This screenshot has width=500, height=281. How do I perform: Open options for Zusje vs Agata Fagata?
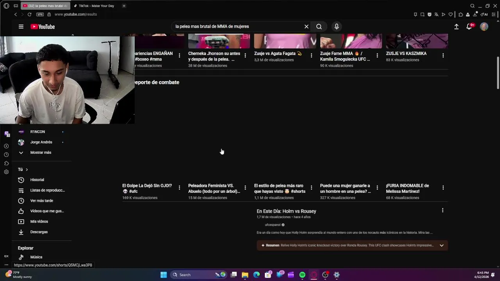311,55
